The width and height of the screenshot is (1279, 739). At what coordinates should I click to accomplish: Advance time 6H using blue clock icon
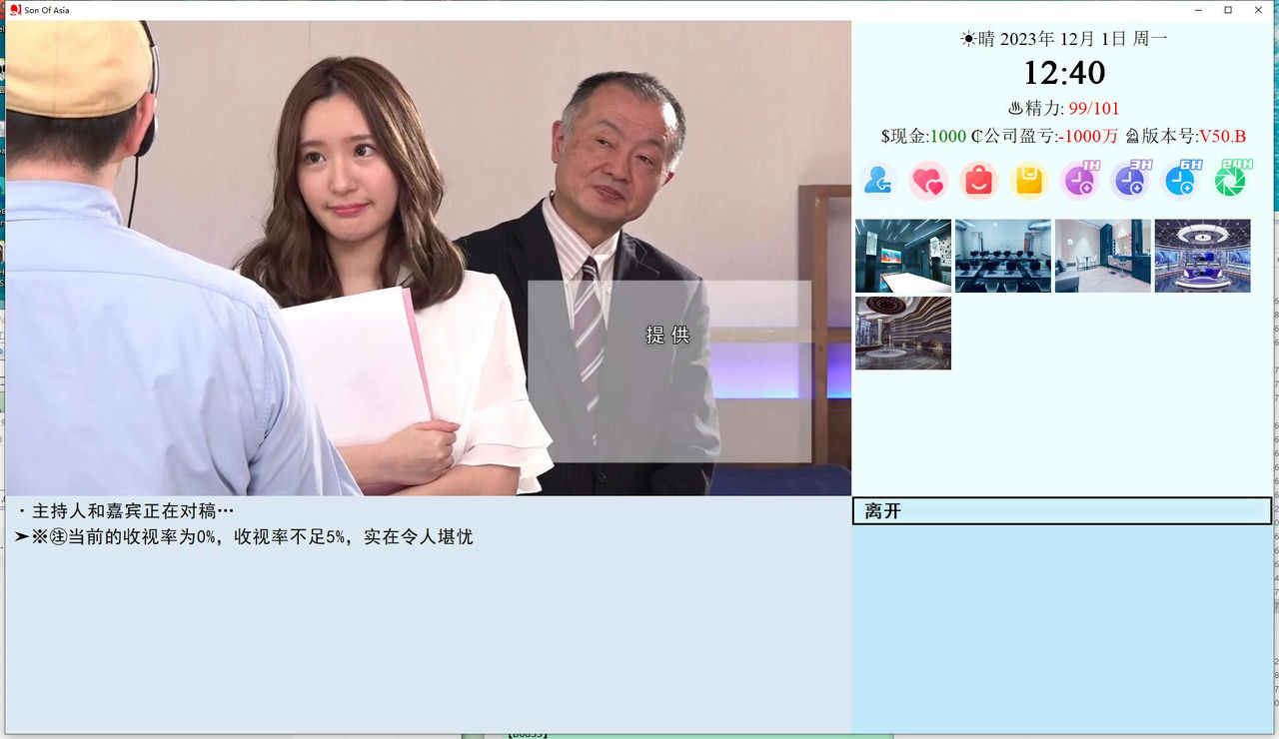[x=1180, y=181]
